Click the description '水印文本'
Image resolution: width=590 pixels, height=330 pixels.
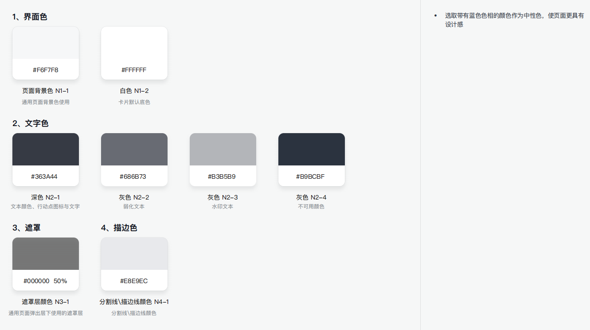[x=223, y=207]
